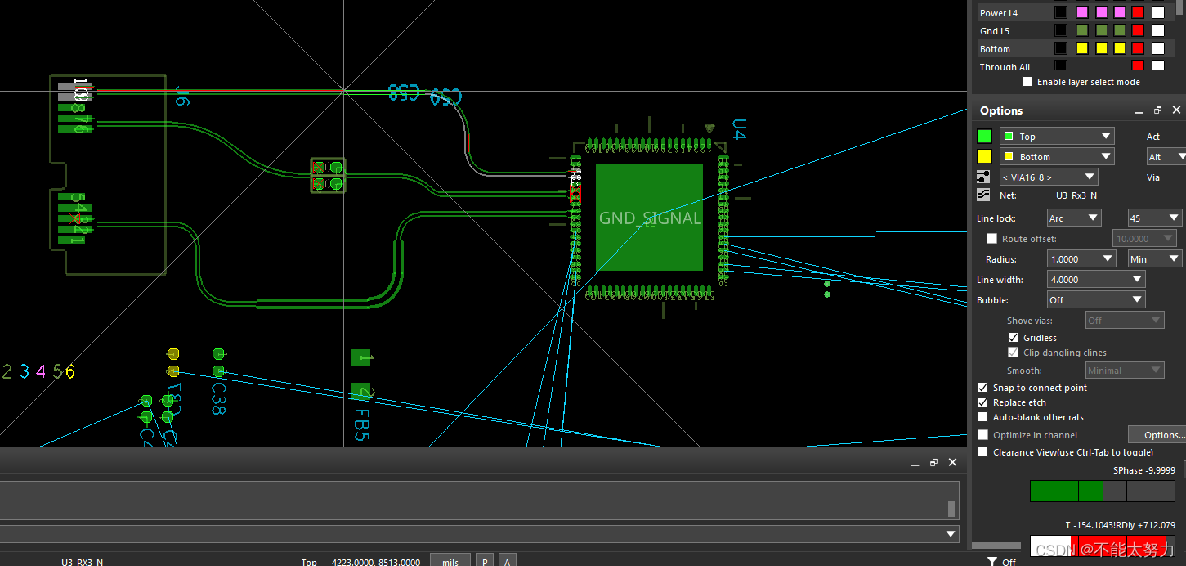1186x566 pixels.
Task: Float the Options panel with restore icon
Action: (1157, 110)
